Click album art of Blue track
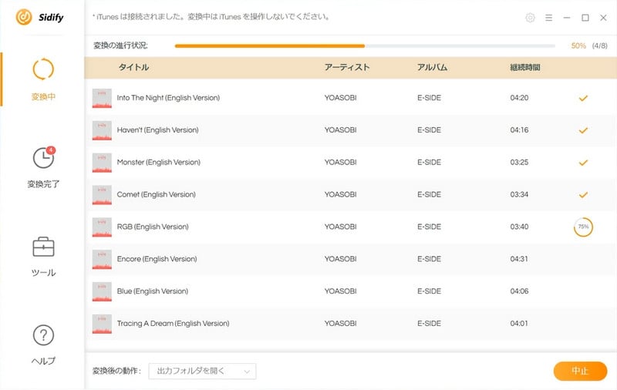617x390 pixels. coord(102,291)
